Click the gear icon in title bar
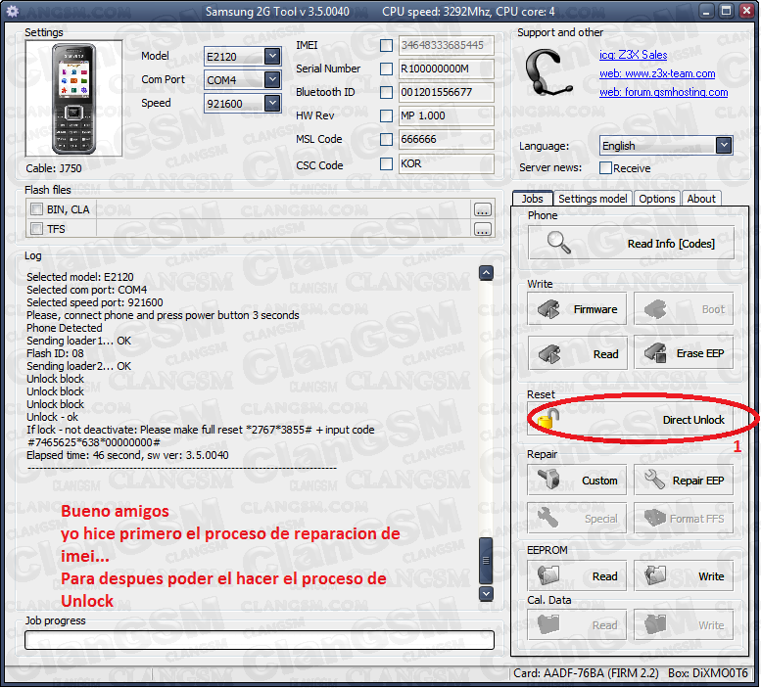The width and height of the screenshot is (761, 688). pos(12,11)
